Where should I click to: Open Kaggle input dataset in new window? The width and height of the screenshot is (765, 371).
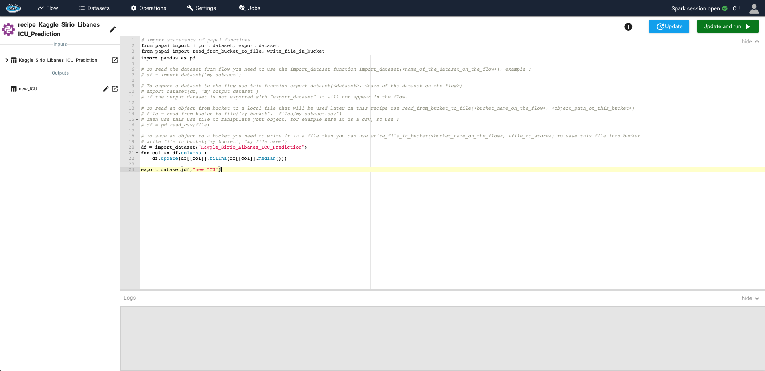point(115,60)
